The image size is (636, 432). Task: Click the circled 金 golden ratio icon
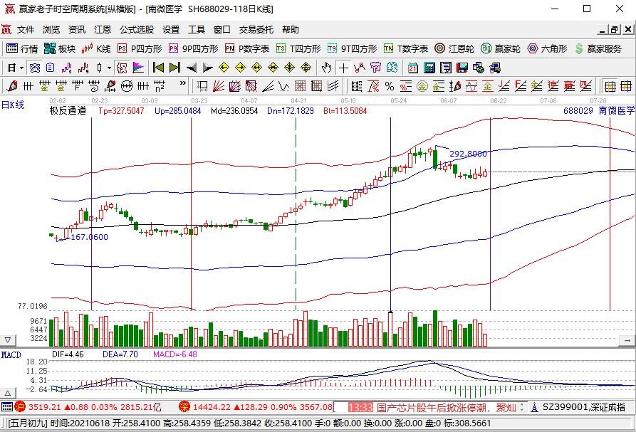(422, 86)
